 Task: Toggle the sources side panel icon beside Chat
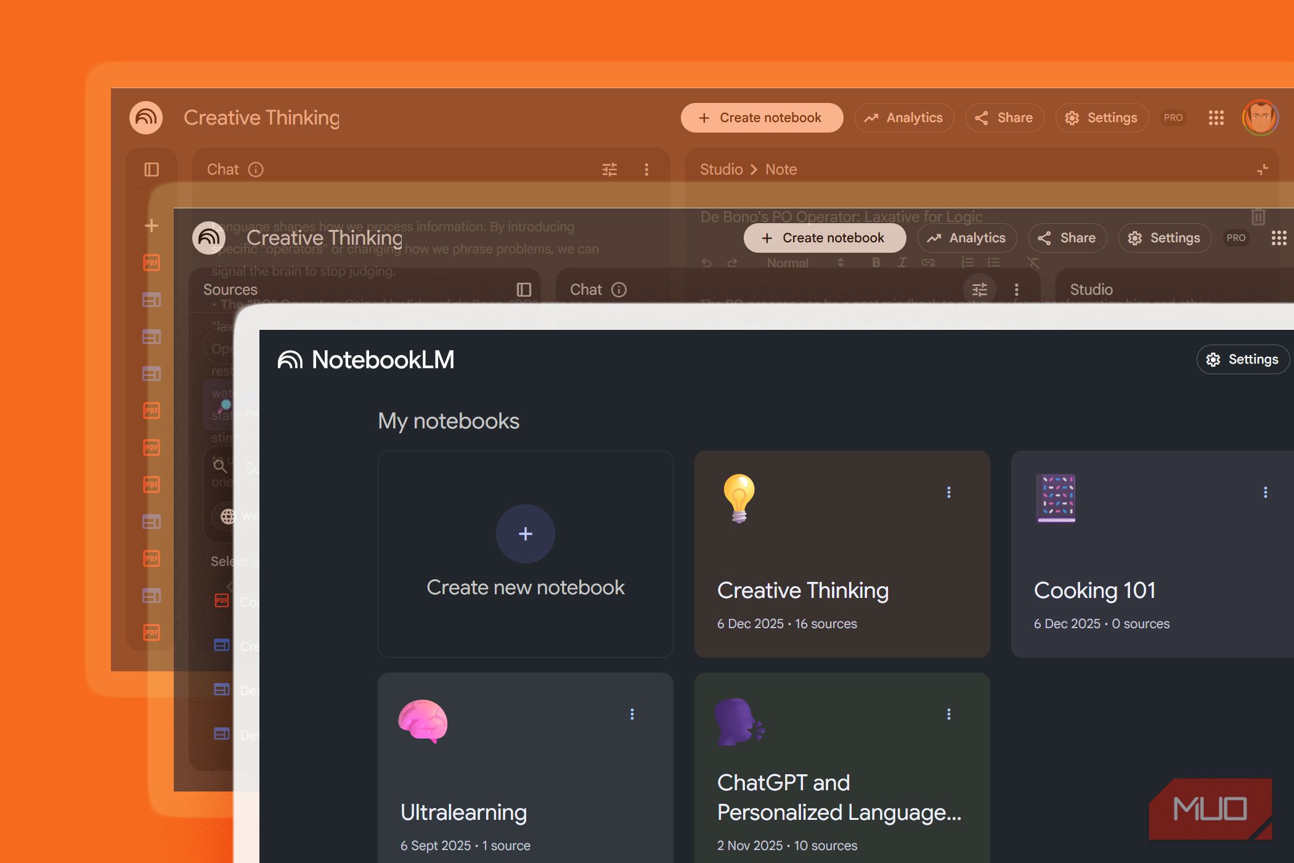coord(152,170)
